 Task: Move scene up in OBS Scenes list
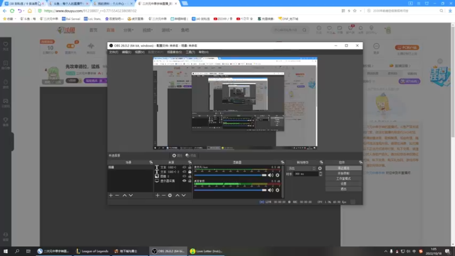click(125, 195)
